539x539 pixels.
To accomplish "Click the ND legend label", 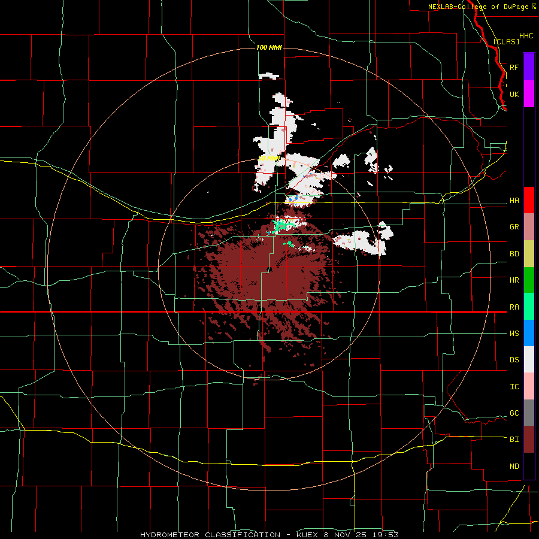I will point(514,467).
